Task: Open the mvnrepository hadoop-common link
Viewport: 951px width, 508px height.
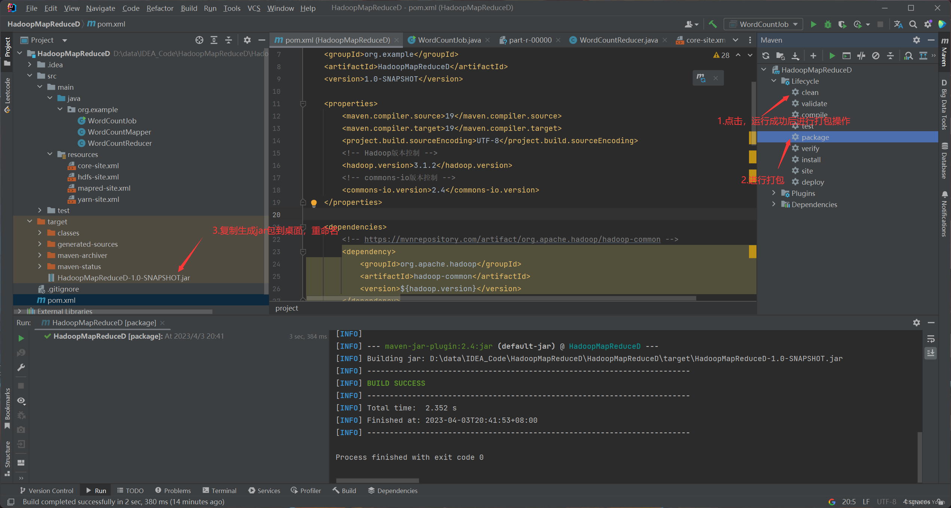Action: pos(512,239)
